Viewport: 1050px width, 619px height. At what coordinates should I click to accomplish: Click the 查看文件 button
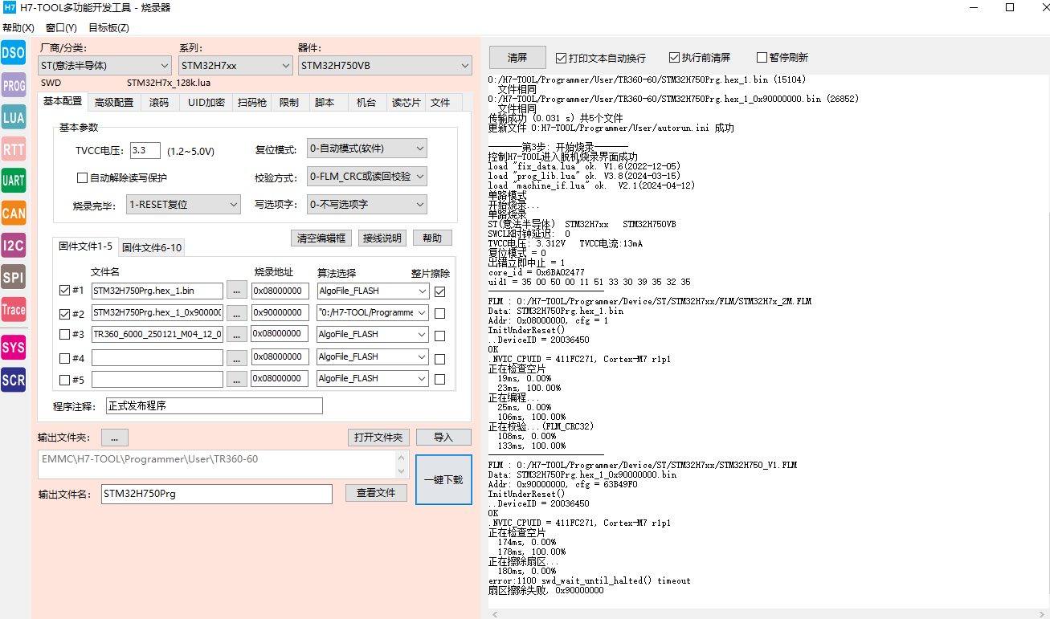[376, 493]
